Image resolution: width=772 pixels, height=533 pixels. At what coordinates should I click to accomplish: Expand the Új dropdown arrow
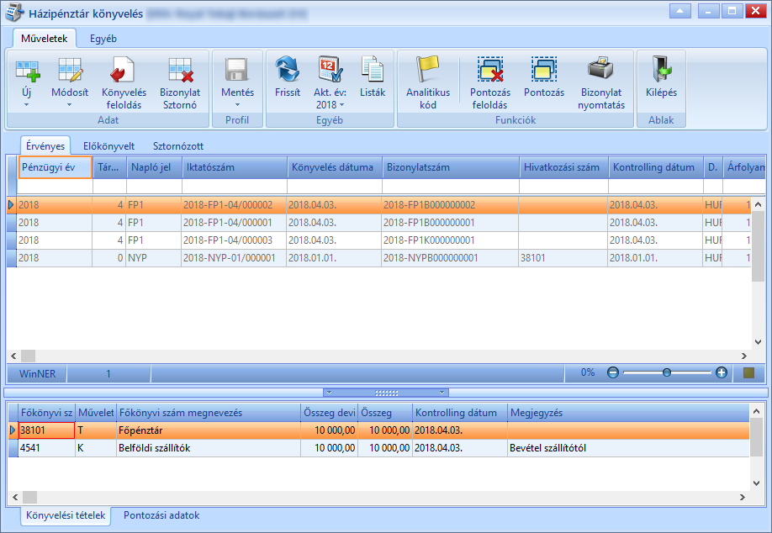27,105
